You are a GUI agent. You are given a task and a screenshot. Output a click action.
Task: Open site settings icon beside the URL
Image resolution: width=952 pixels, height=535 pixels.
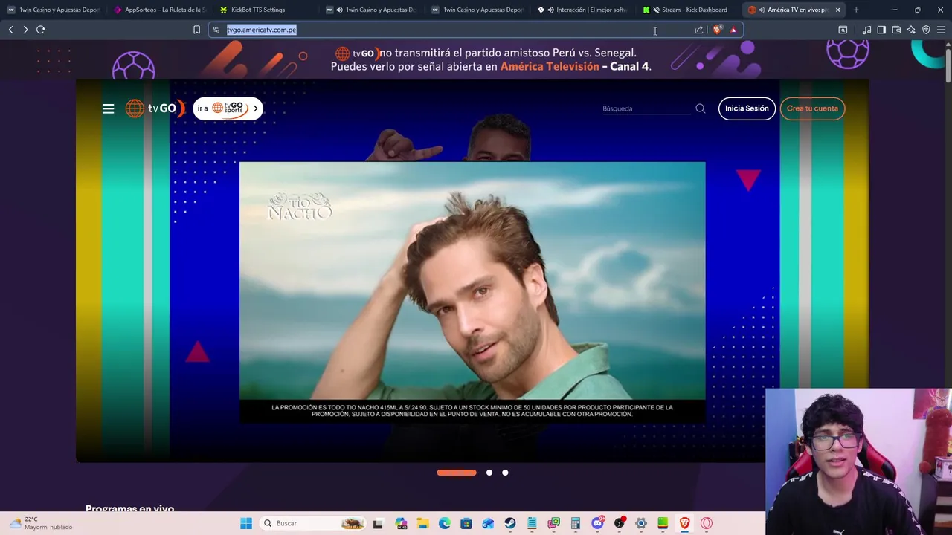click(216, 30)
